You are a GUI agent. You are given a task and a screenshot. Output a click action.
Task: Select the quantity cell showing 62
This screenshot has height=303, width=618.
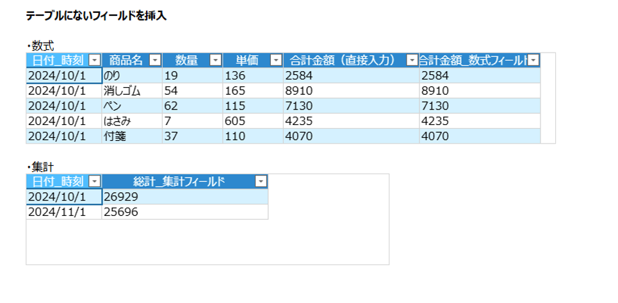pos(191,106)
